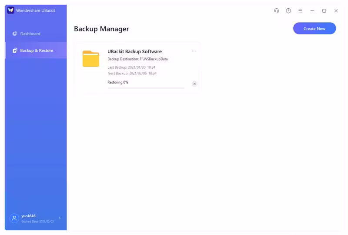Click the Dashboard pie chart icon
This screenshot has width=348, height=235.
15,34
